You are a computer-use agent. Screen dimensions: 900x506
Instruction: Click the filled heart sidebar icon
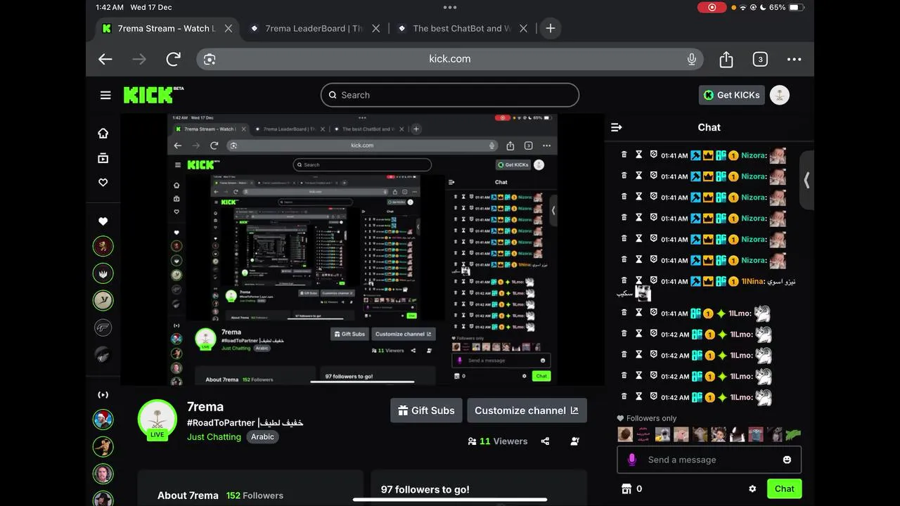click(103, 221)
